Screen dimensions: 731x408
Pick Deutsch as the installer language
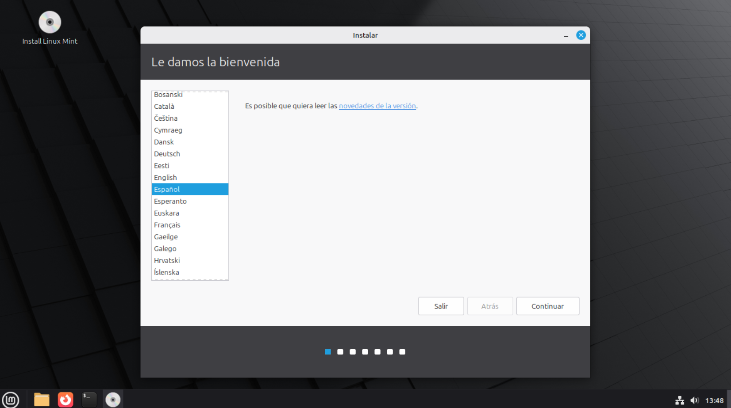click(167, 154)
